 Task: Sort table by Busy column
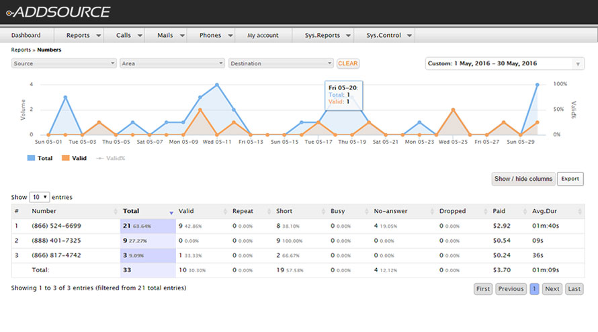[x=349, y=211]
